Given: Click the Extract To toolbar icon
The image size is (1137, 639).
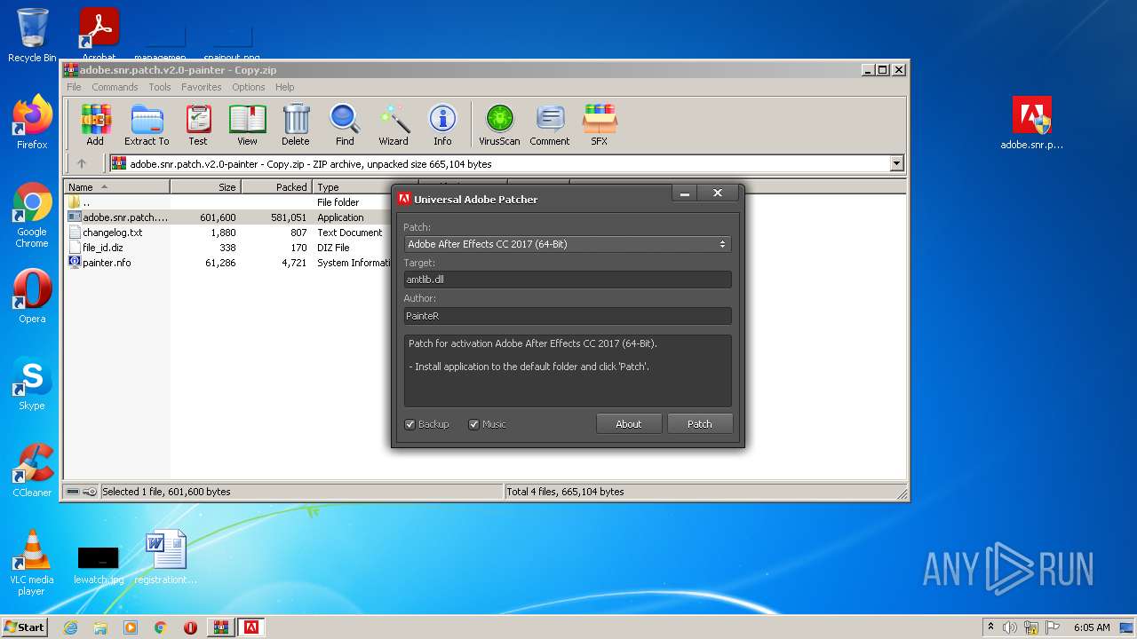Looking at the screenshot, I should click(147, 124).
